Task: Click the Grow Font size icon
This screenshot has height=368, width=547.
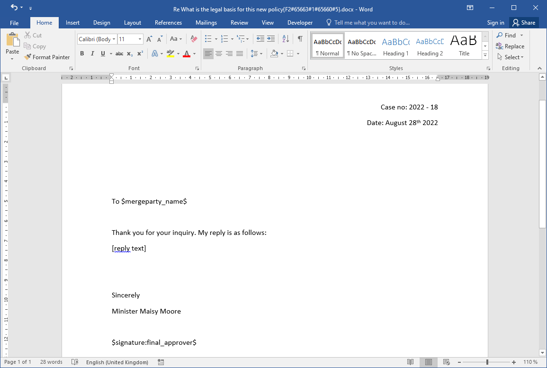Action: click(x=149, y=39)
